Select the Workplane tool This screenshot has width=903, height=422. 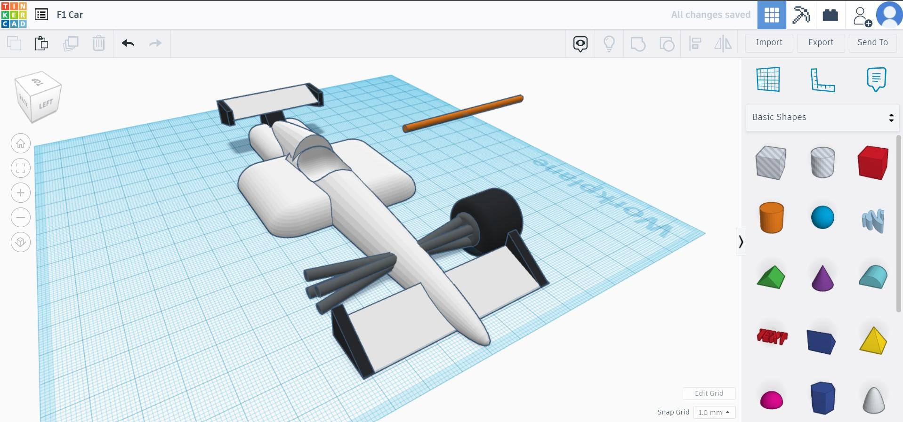pyautogui.click(x=768, y=79)
